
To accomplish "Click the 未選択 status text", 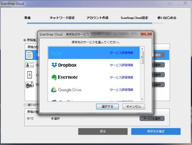I will (55, 119).
